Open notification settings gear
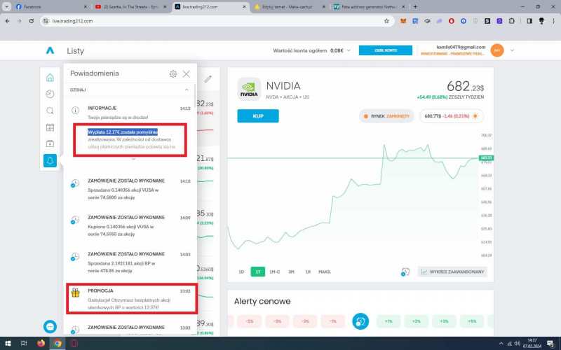Viewport: 561px width, 350px height. tap(173, 73)
